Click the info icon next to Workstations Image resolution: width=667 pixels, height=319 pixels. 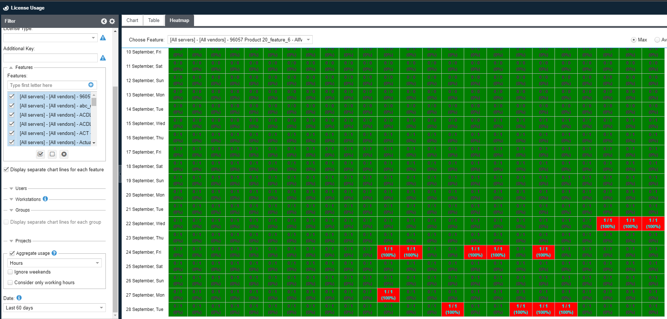tap(45, 199)
